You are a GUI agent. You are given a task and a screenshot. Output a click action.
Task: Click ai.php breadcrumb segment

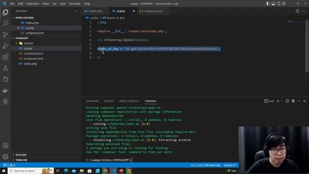coord(94,18)
